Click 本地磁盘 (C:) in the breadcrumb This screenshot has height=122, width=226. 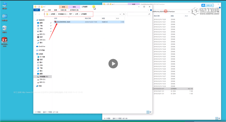(62, 14)
